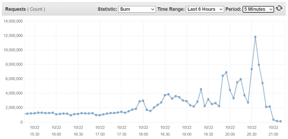Click the 20:30 time axis label
The width and height of the screenshot is (288, 139).
(252, 134)
